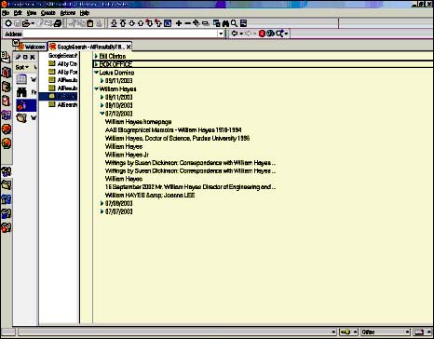This screenshot has width=434, height=339.
Task: Open the purple replication bookmark icon
Action: [x=7, y=115]
